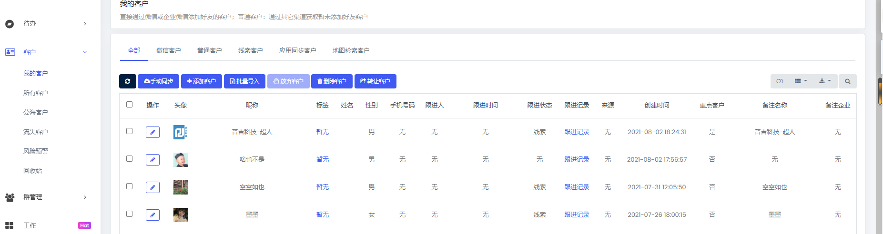Collapse the 客户 sidebar menu chevron

[85, 52]
